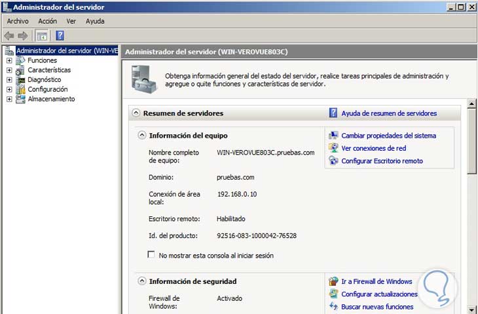Open the Archivo menu

pyautogui.click(x=18, y=21)
